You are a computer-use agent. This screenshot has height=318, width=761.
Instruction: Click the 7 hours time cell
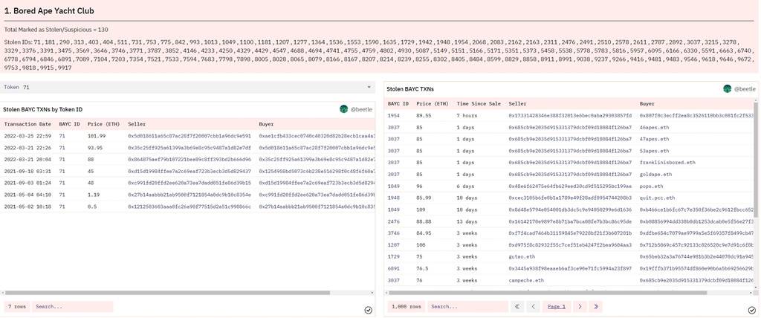467,116
